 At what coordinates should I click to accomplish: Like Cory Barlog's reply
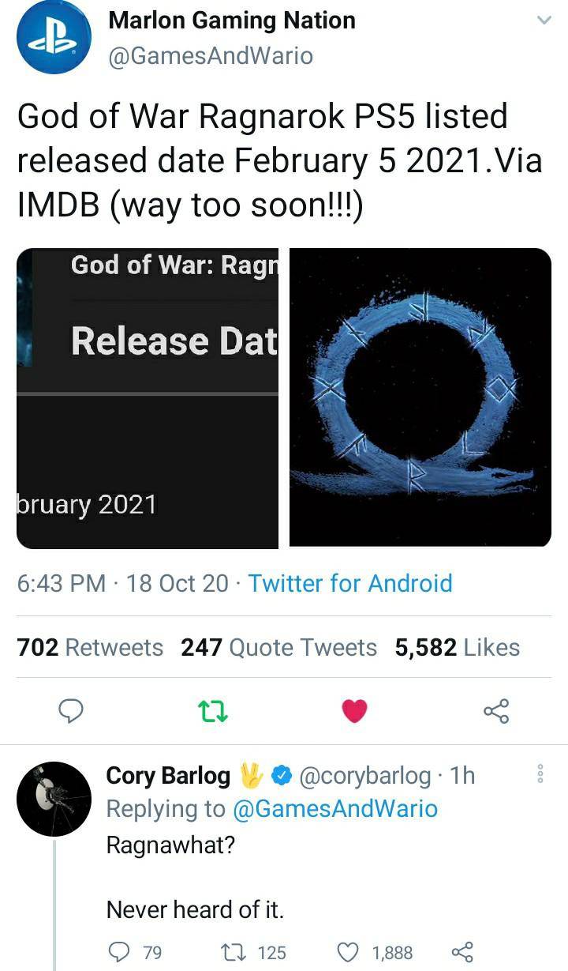[348, 952]
